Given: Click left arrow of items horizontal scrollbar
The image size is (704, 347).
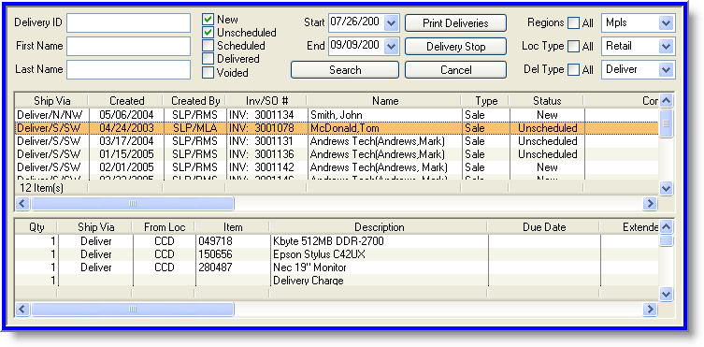Looking at the screenshot, I should tap(22, 309).
